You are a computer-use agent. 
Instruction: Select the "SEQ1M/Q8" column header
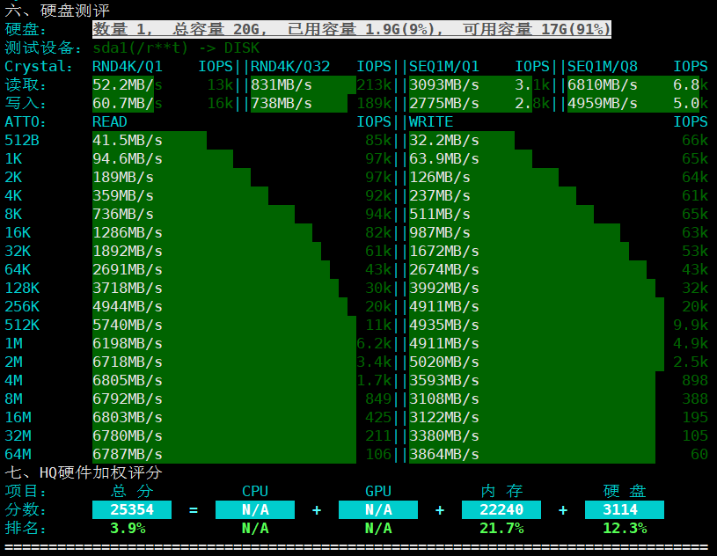603,66
